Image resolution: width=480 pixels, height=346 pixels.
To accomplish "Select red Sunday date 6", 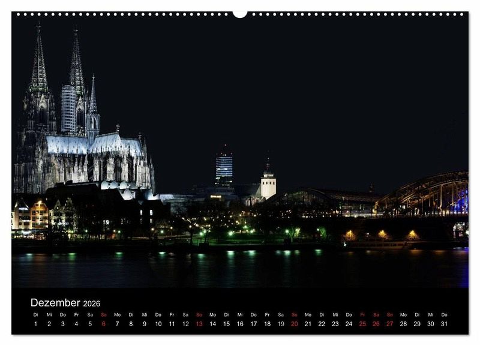I will tap(103, 324).
